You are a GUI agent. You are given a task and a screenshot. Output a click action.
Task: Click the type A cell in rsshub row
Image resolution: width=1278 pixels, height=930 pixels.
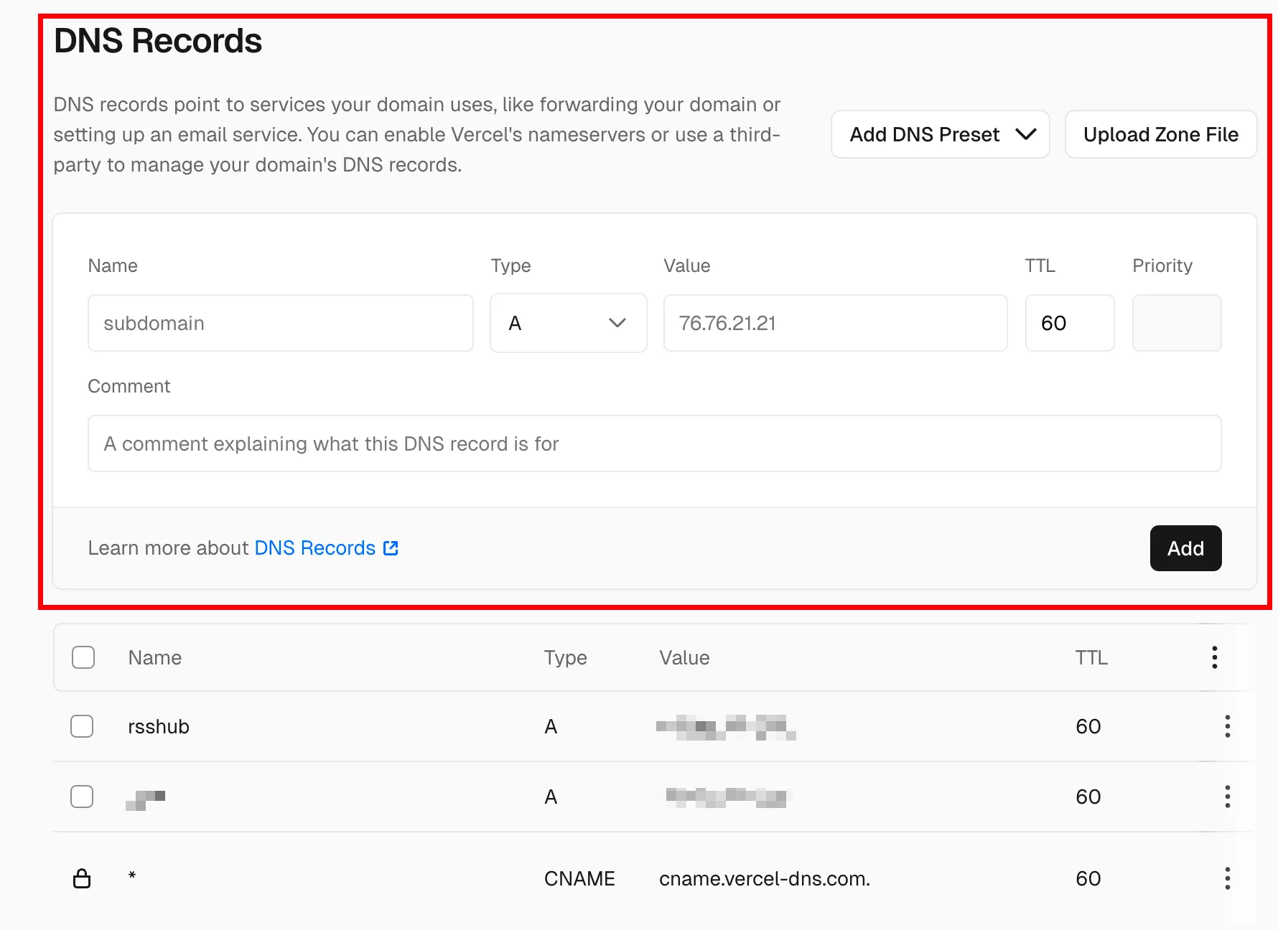[x=551, y=726]
